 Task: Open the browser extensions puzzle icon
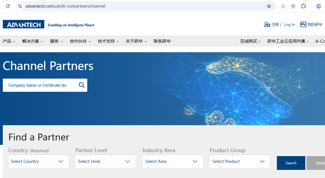pos(303,6)
